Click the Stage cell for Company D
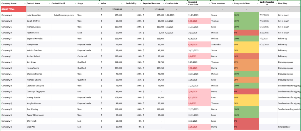 point(88,33)
